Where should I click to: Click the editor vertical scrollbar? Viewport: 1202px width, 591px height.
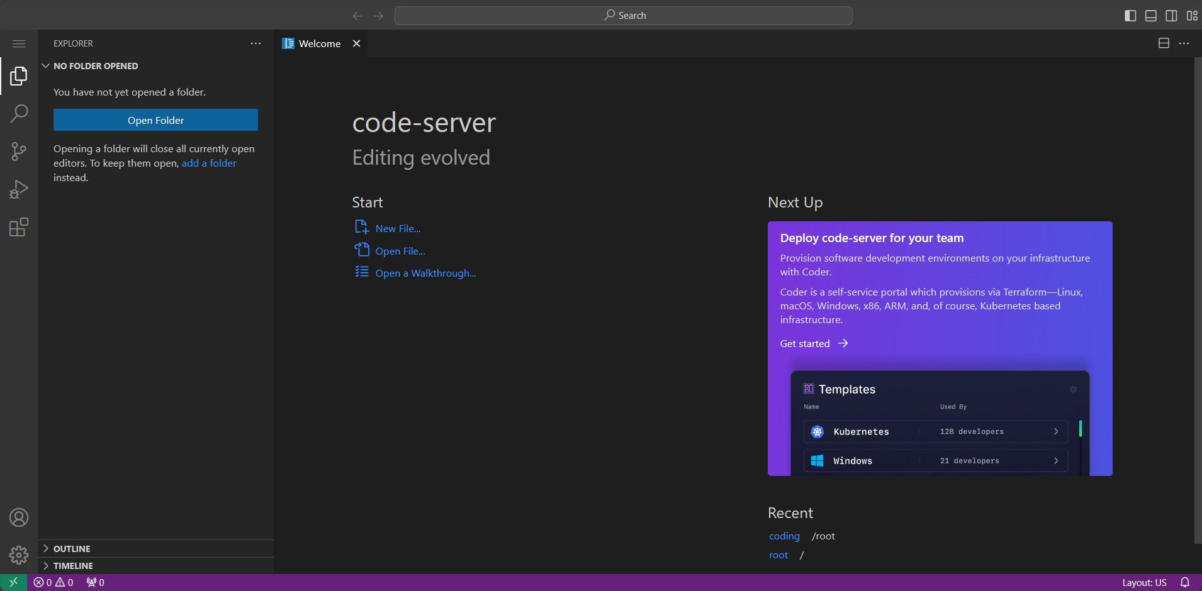(1198, 301)
